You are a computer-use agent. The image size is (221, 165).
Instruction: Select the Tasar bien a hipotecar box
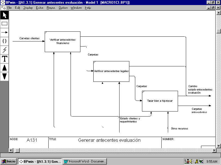pyautogui.click(x=160, y=101)
